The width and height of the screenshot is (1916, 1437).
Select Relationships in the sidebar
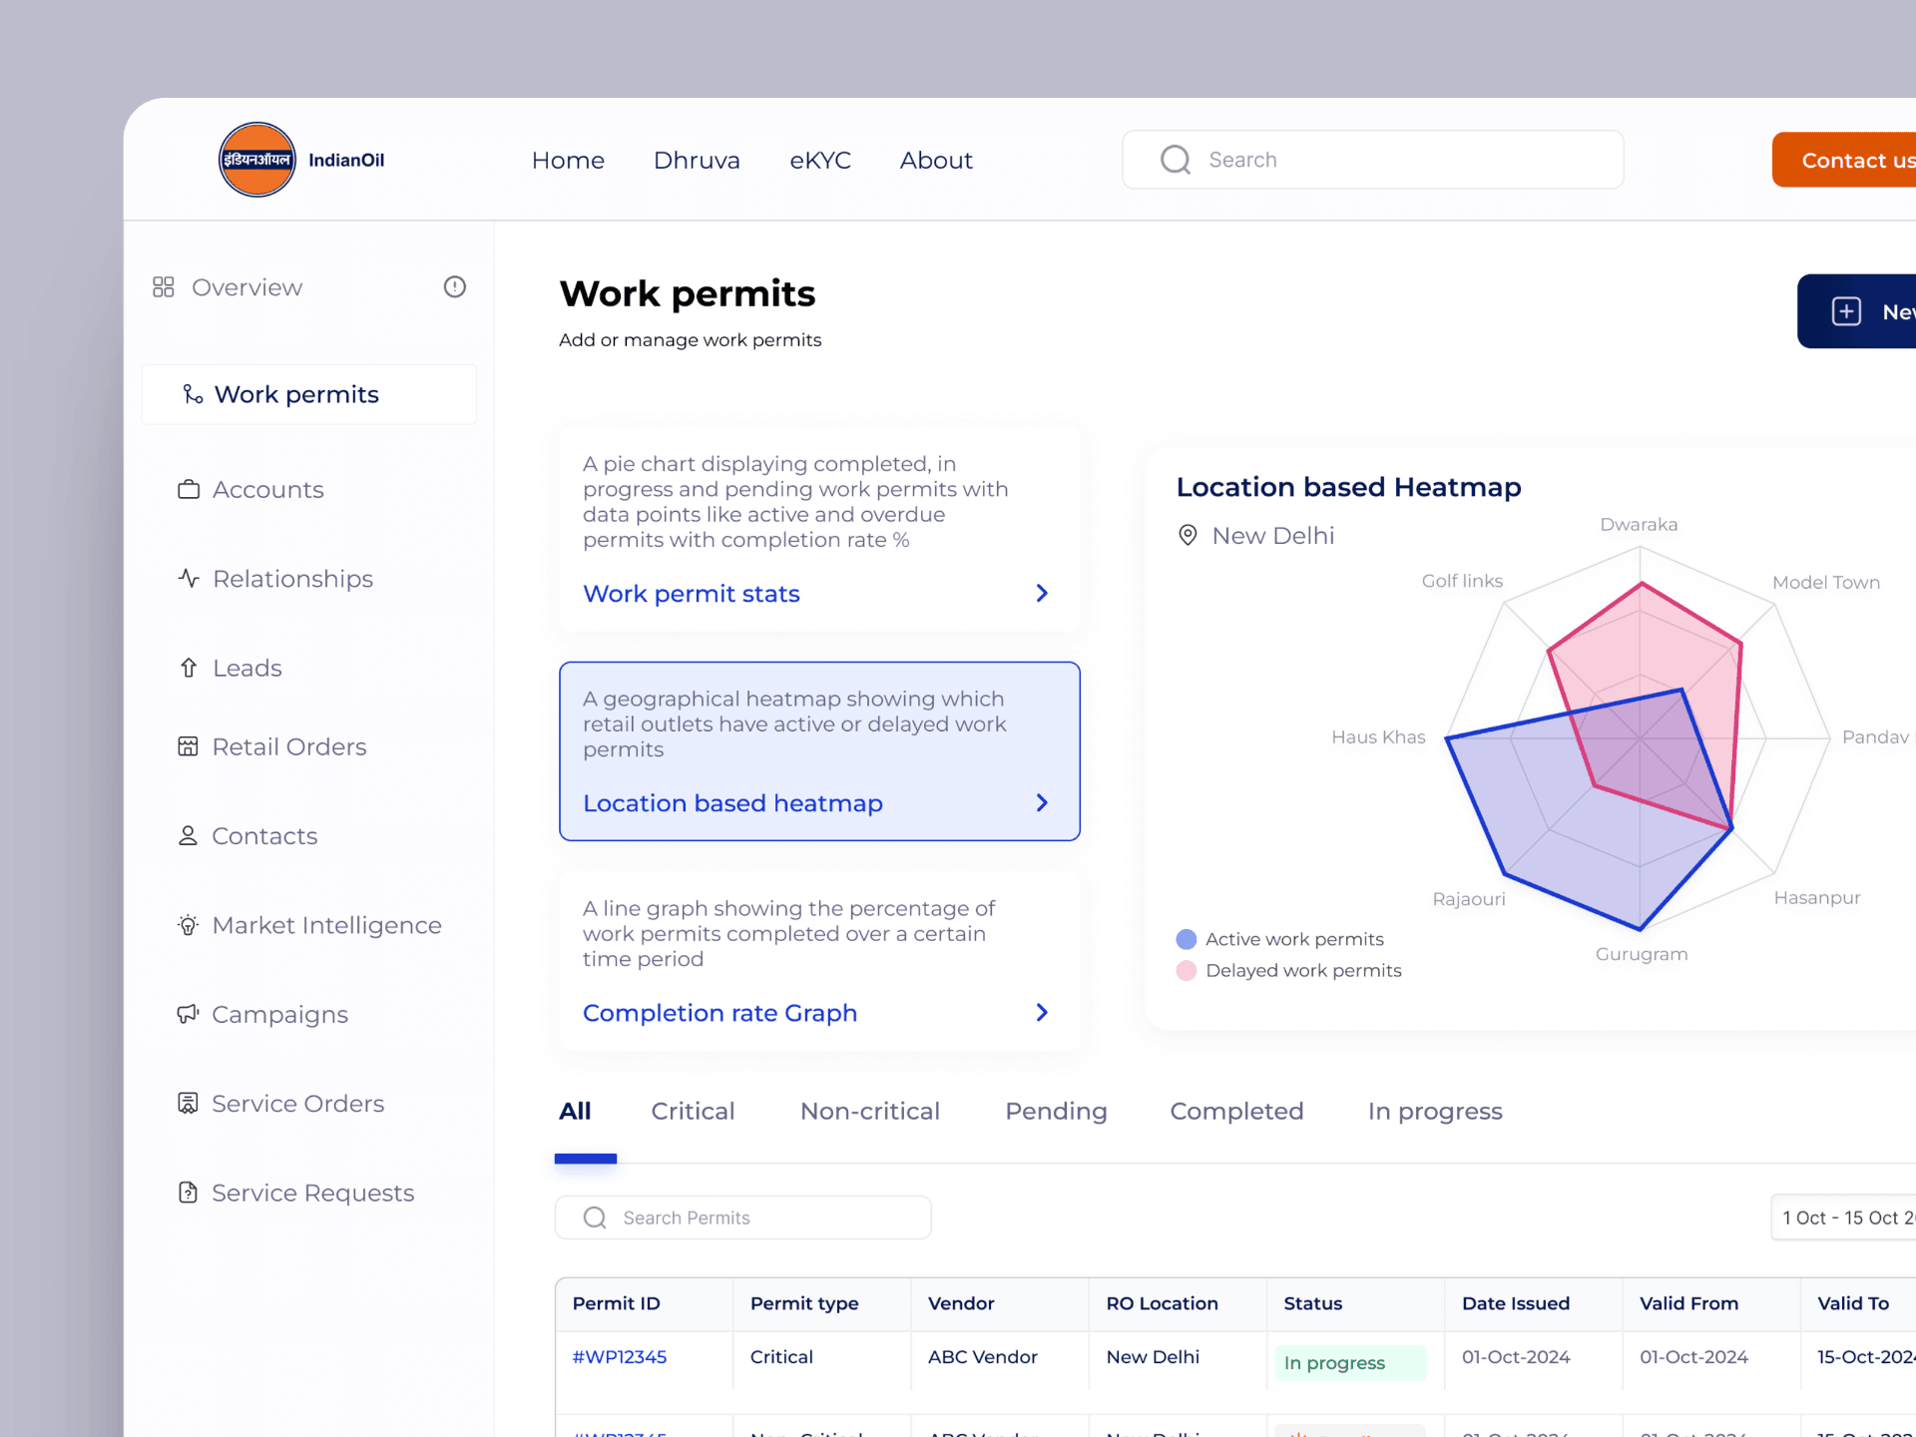292,578
